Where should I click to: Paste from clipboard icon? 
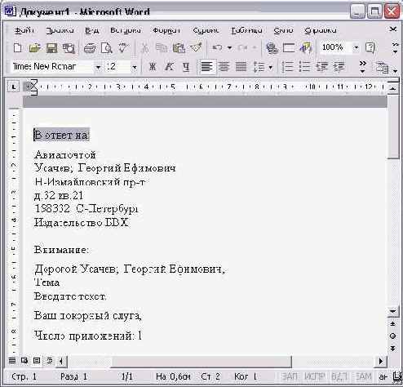pos(179,48)
